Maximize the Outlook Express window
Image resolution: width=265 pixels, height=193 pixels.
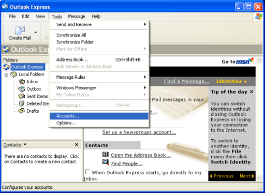tap(249, 7)
